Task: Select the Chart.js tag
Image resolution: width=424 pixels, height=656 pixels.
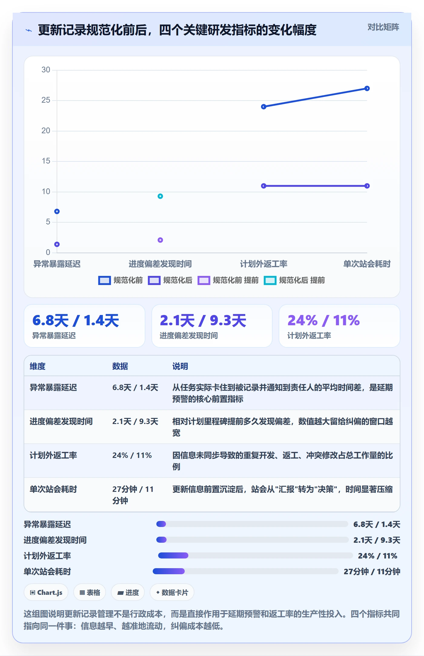Action: (46, 592)
